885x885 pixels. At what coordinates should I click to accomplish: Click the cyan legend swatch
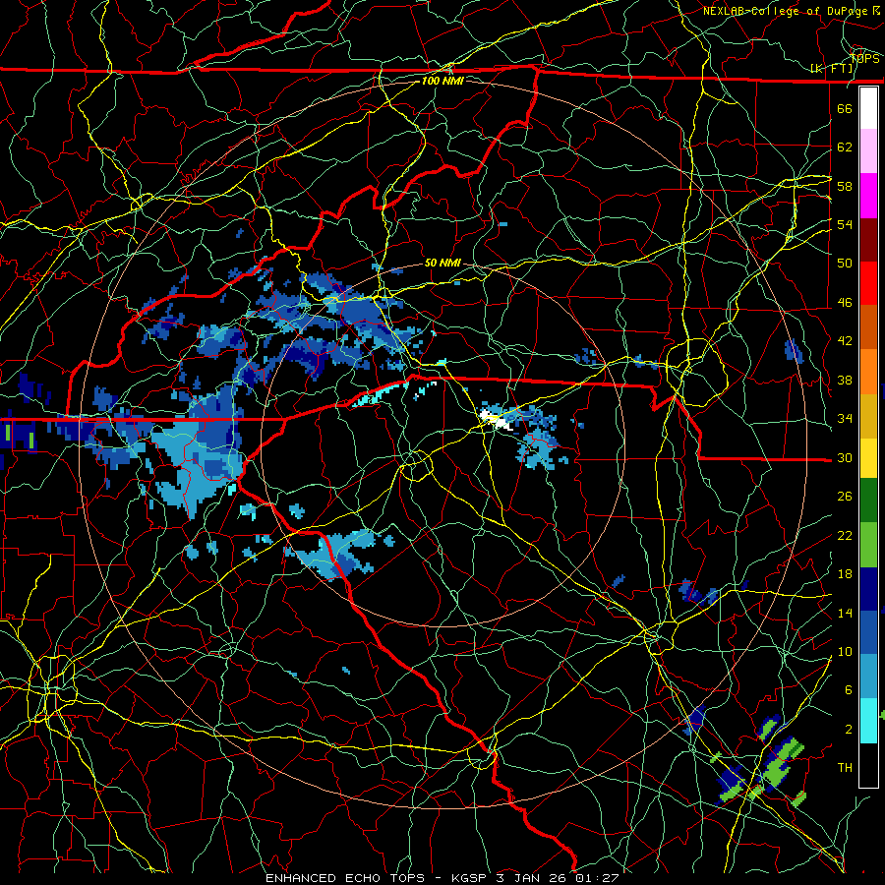[868, 721]
